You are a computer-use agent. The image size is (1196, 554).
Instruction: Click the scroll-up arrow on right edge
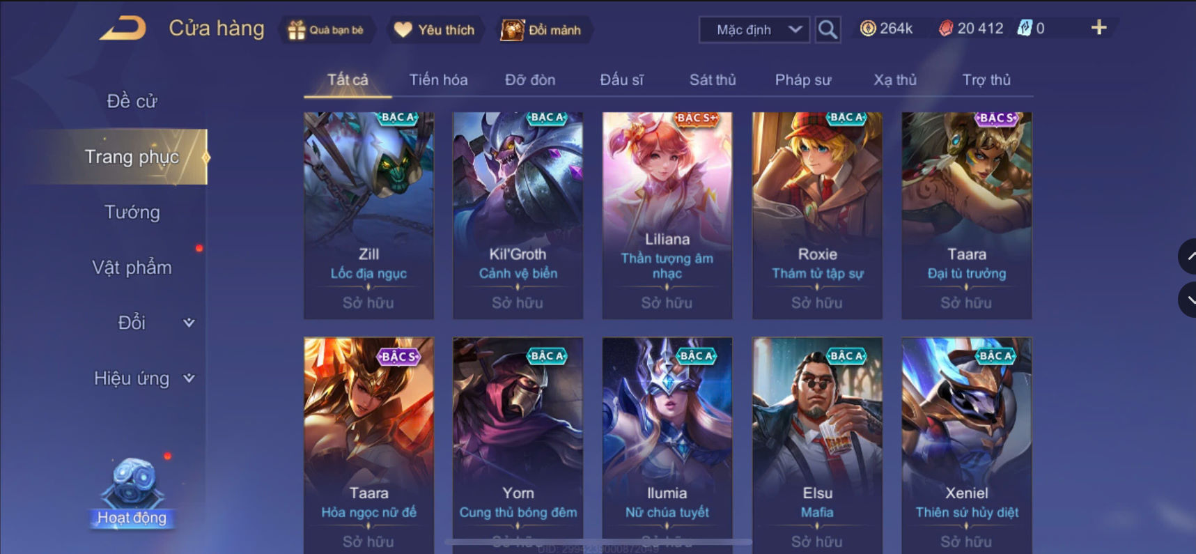point(1188,256)
